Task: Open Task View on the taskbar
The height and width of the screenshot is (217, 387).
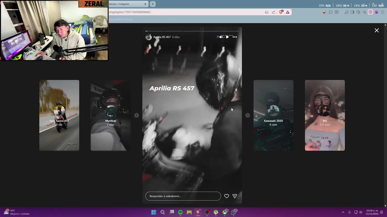Action: [x=172, y=212]
